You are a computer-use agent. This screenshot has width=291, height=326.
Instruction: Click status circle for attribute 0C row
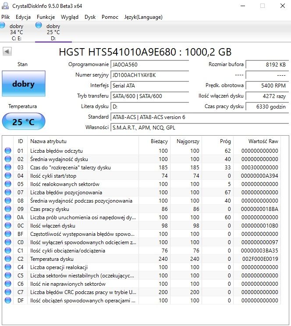[8, 225]
